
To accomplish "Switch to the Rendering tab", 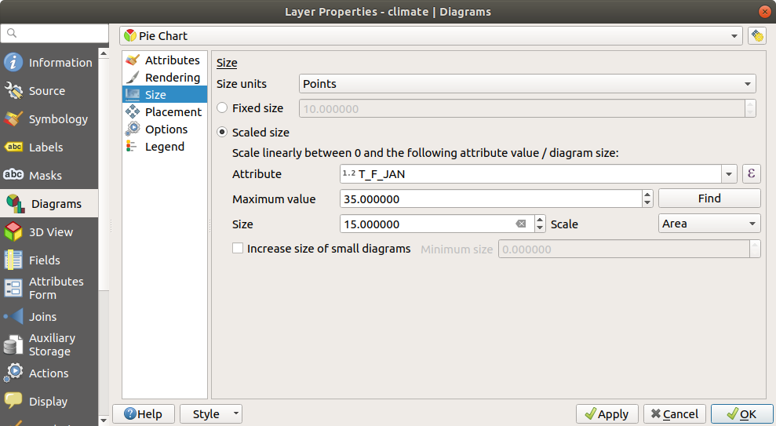I will point(172,78).
